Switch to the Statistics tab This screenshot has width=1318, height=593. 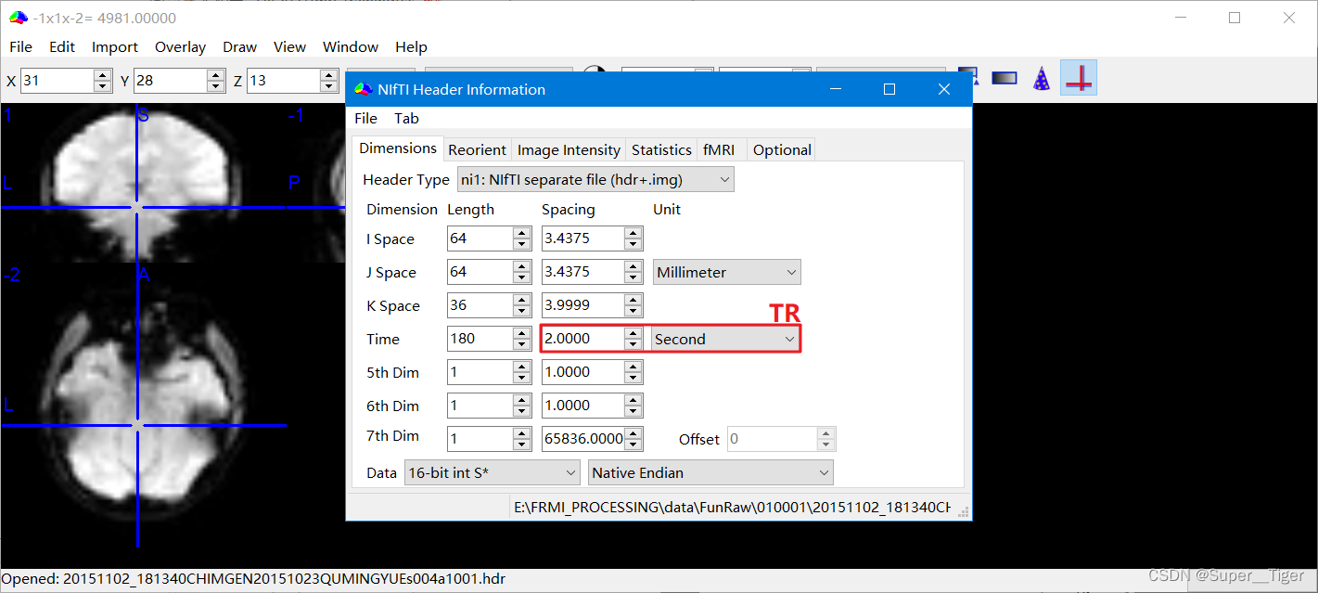coord(661,149)
